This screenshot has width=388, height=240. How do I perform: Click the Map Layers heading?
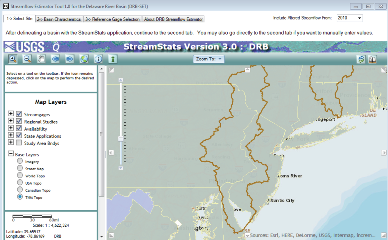click(x=51, y=102)
